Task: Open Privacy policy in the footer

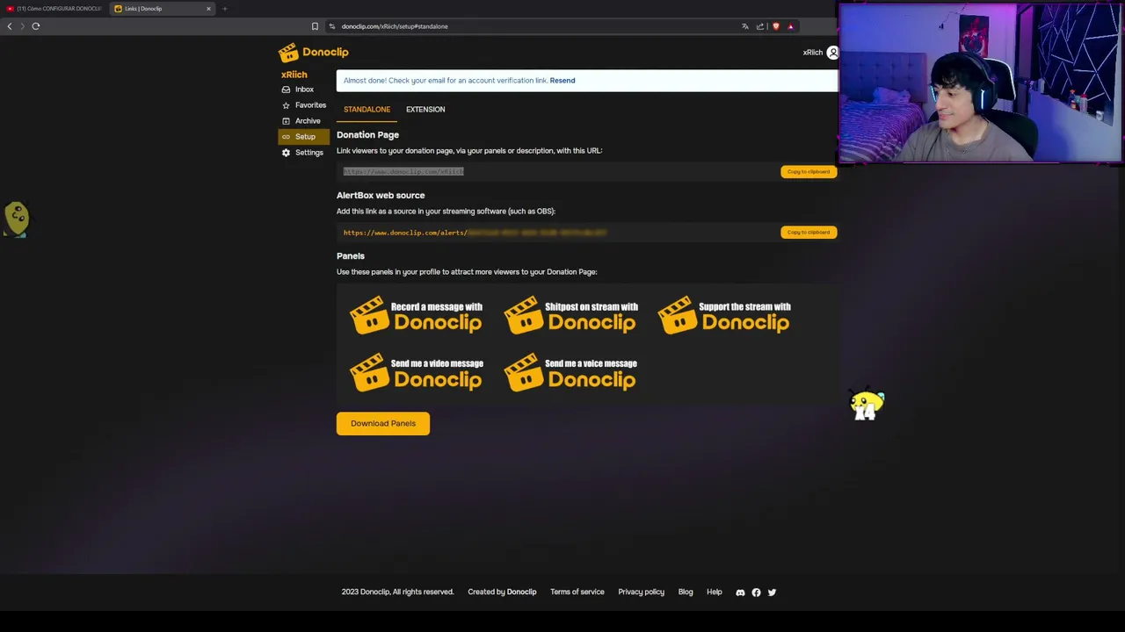Action: click(642, 592)
